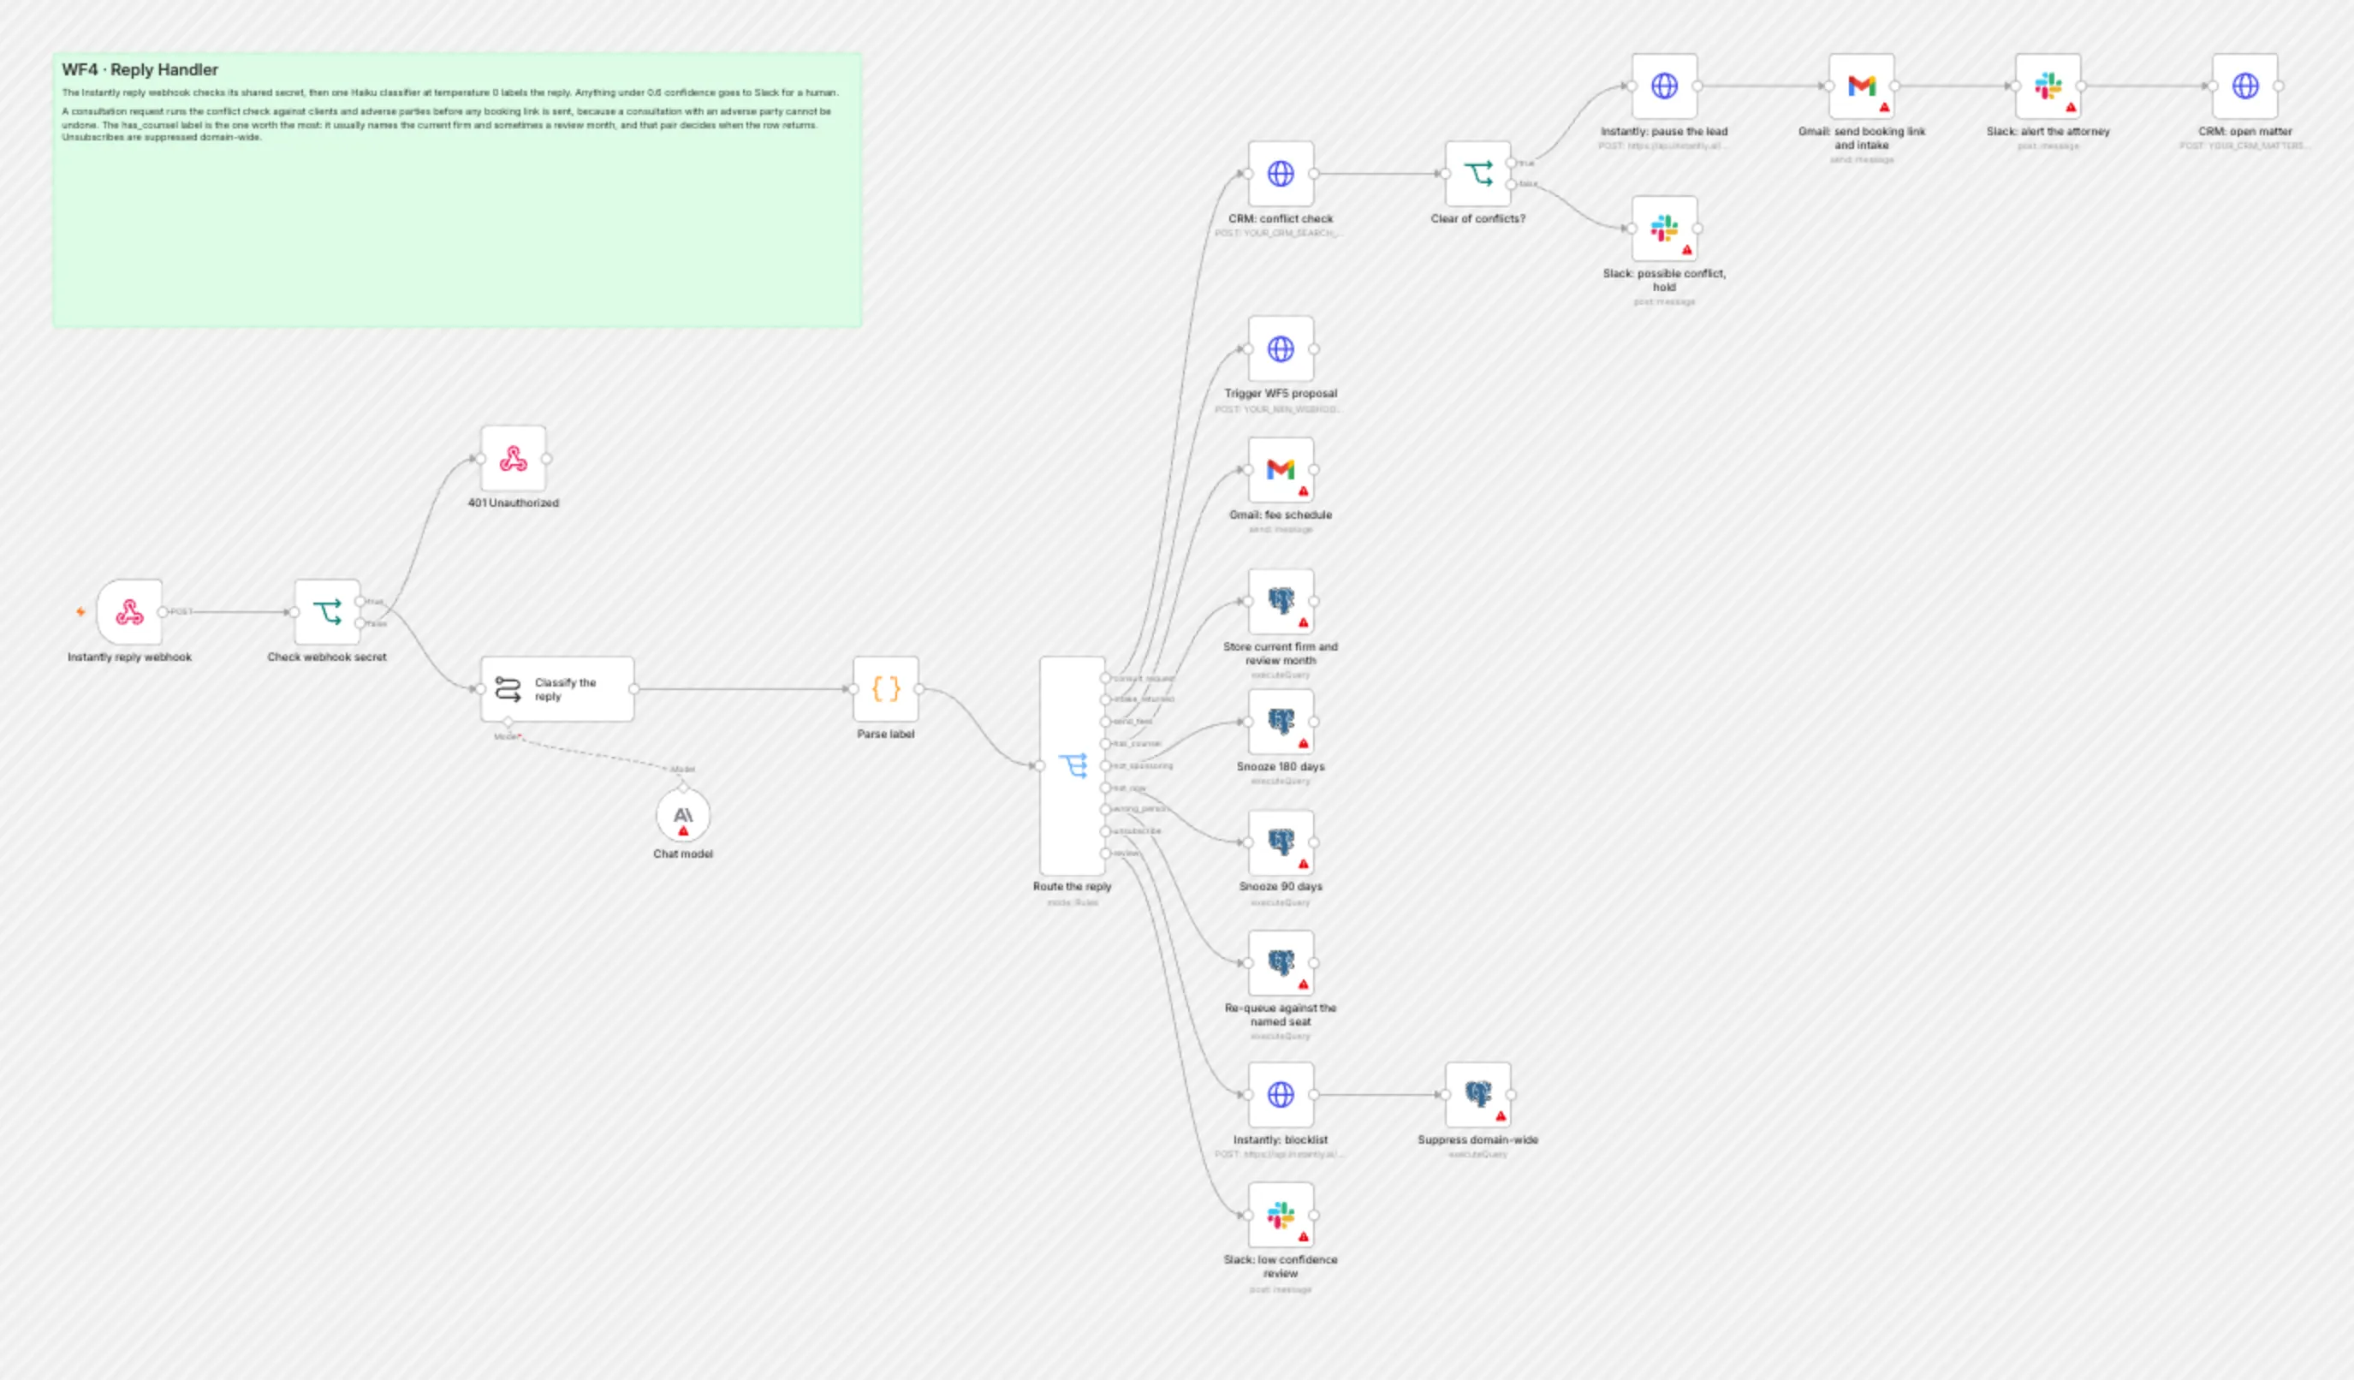The height and width of the screenshot is (1380, 2354).
Task: Click the 401 Unauthorized response node
Action: click(x=513, y=458)
